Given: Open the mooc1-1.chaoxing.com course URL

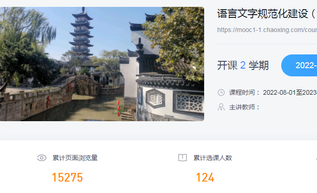Looking at the screenshot, I should (267, 30).
